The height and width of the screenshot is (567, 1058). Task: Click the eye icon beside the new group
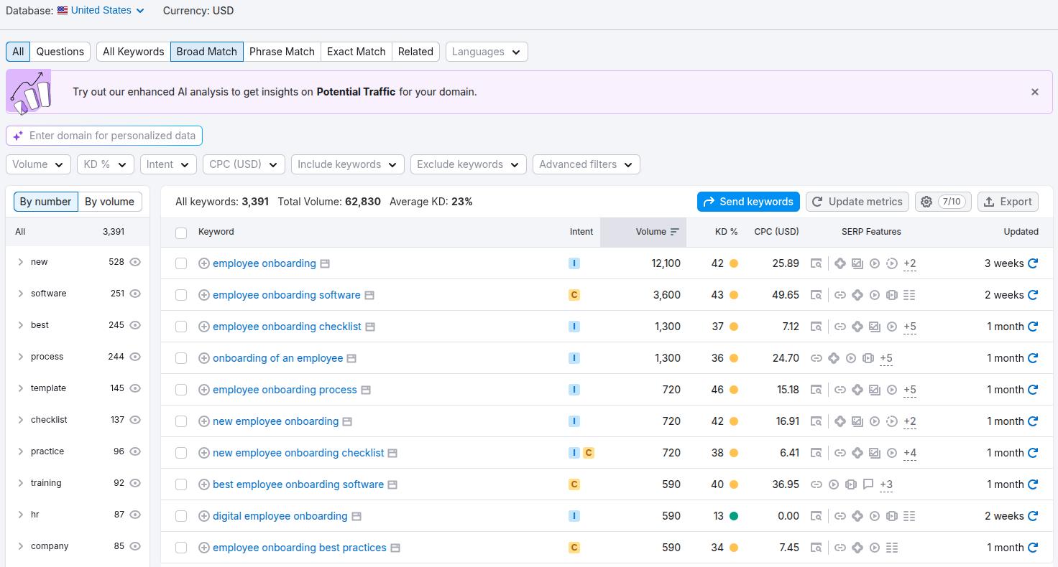(135, 262)
